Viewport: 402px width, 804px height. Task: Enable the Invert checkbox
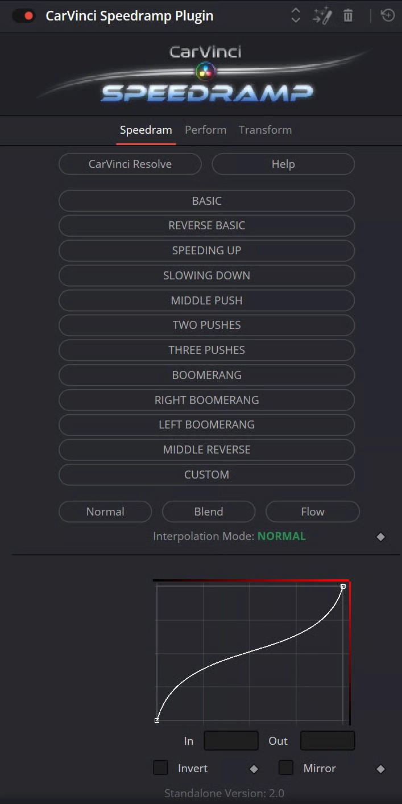pyautogui.click(x=161, y=768)
